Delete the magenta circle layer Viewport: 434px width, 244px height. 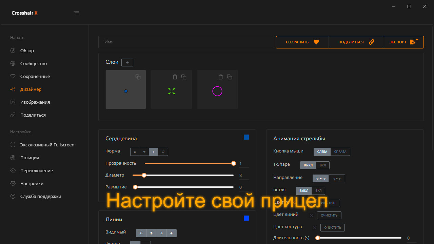point(221,77)
